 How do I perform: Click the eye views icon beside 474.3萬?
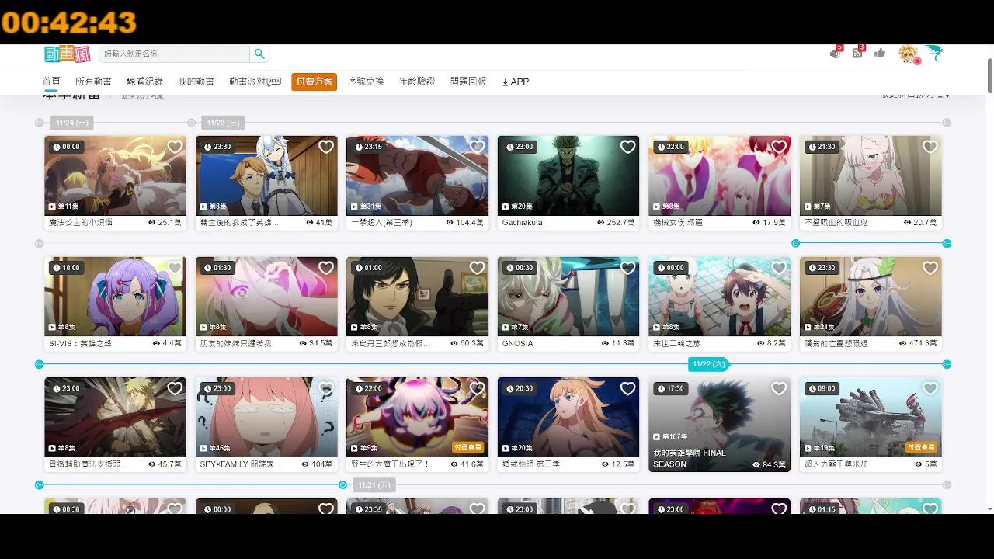pyautogui.click(x=904, y=343)
